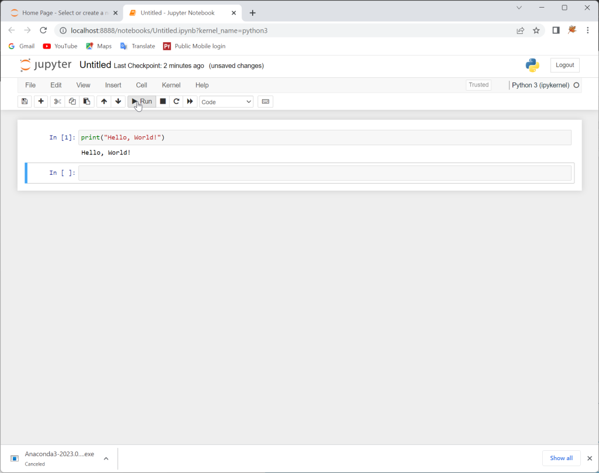Restart kernel and run all fast-forward icon
This screenshot has height=473, width=599.
click(x=190, y=102)
